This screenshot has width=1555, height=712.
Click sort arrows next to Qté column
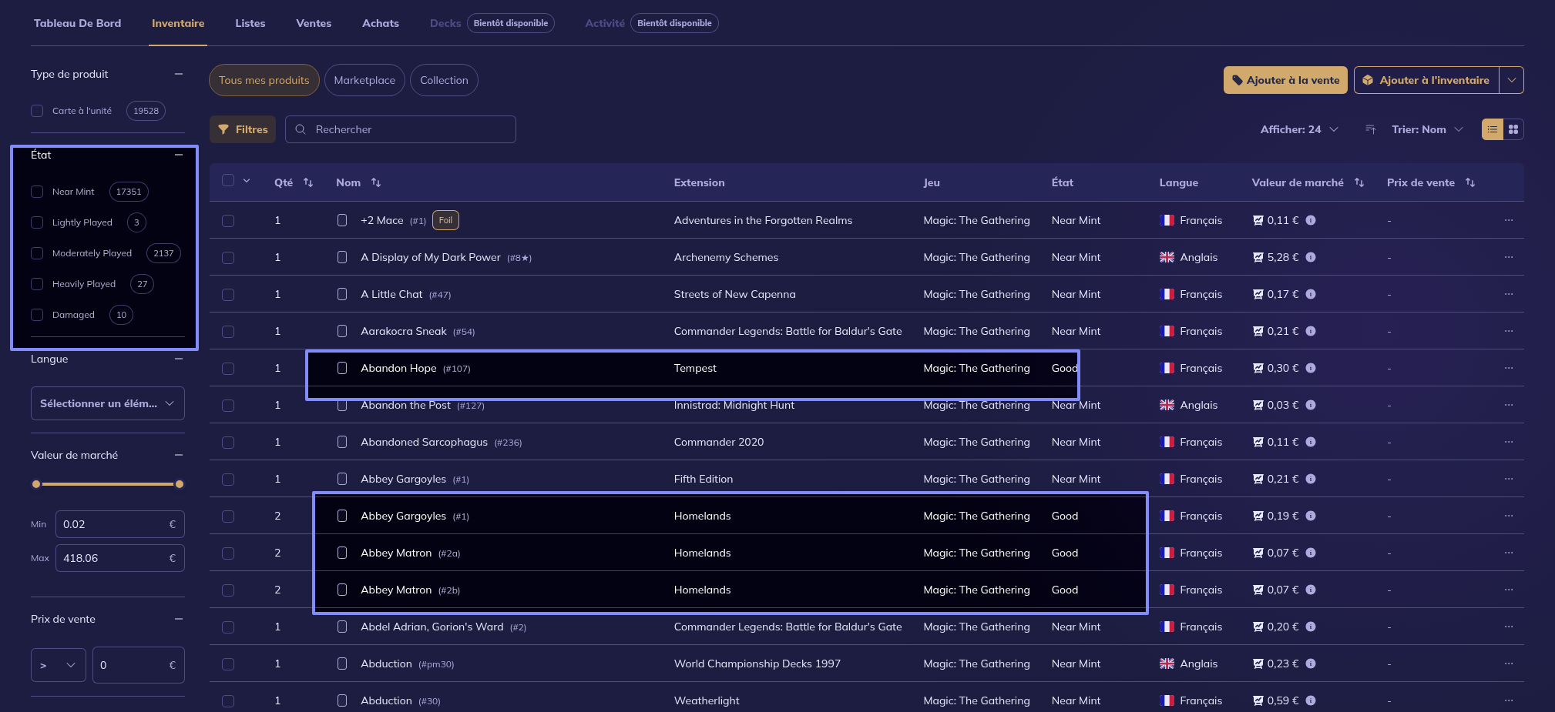click(x=308, y=182)
